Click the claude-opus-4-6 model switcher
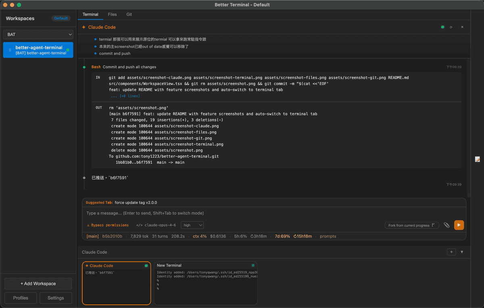This screenshot has height=308, width=484. coord(156,225)
